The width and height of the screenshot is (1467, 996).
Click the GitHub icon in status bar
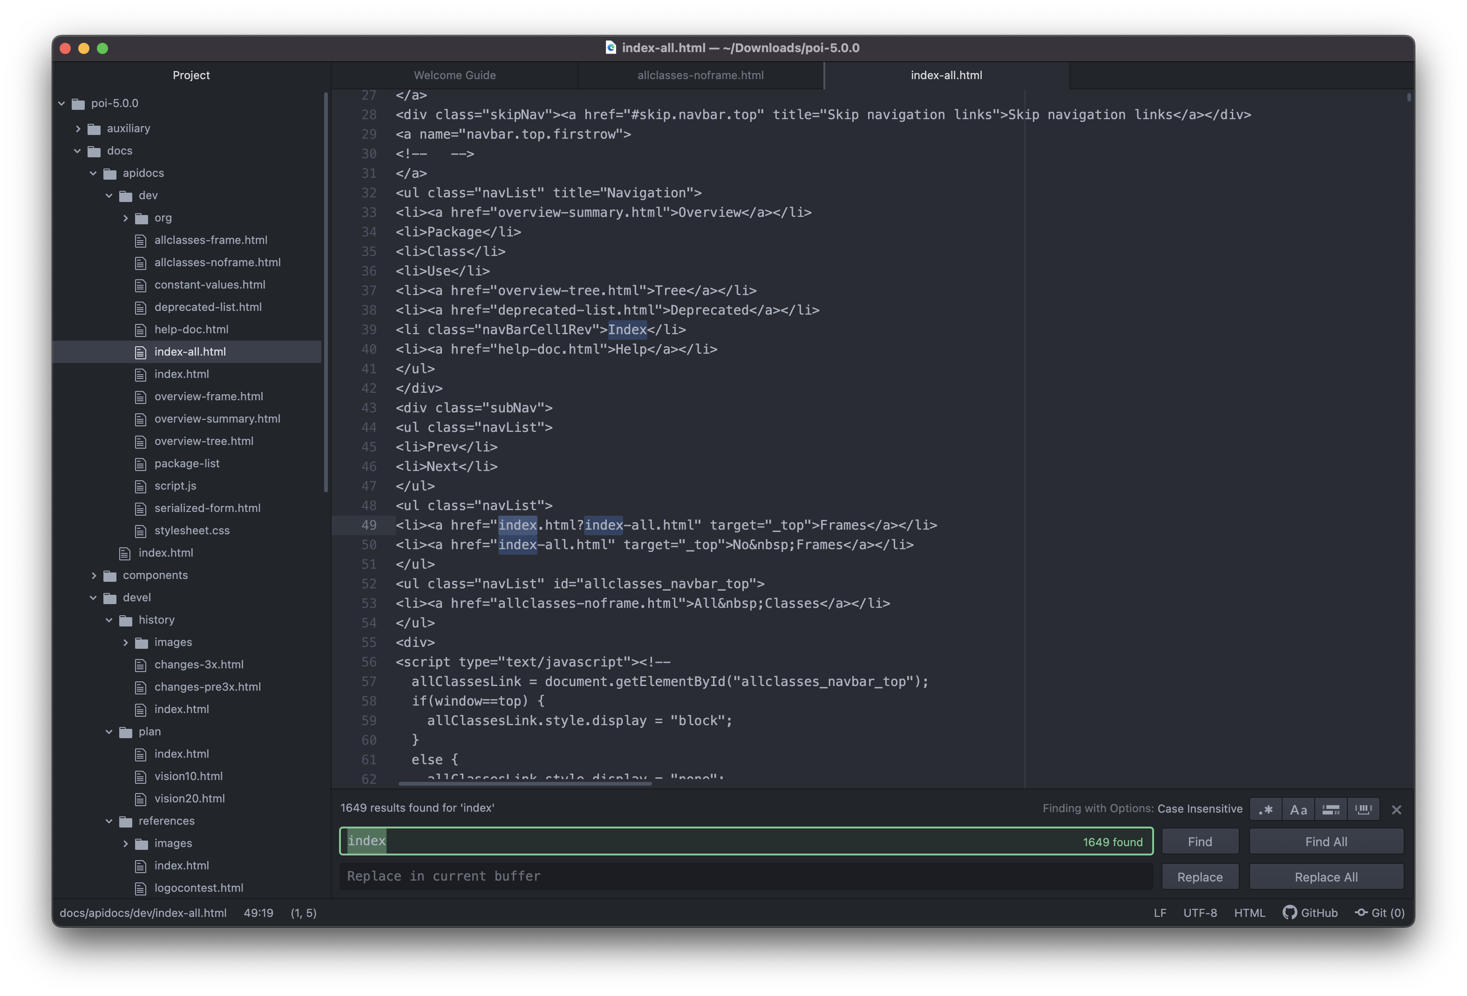(1290, 913)
